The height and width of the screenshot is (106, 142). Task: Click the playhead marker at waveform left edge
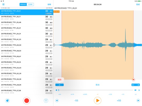click(x=54, y=45)
